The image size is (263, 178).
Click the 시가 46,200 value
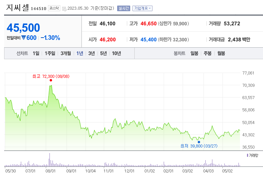point(108,39)
